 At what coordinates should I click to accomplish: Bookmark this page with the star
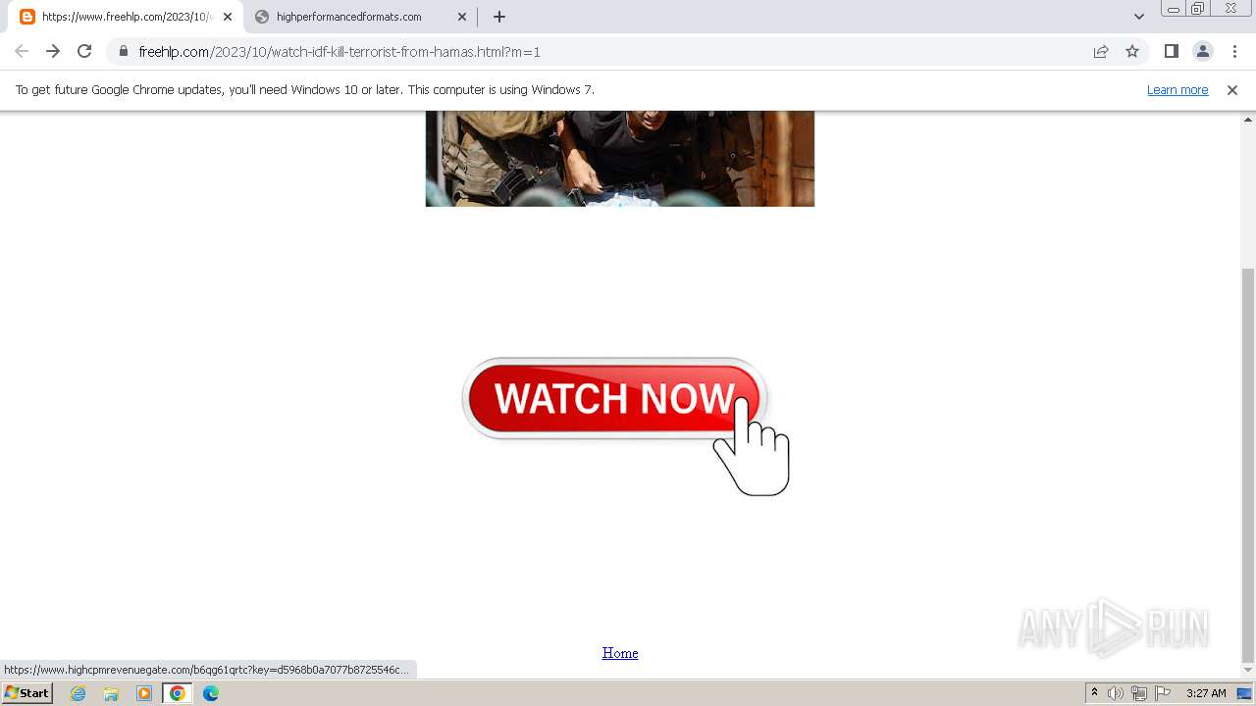[x=1132, y=51]
